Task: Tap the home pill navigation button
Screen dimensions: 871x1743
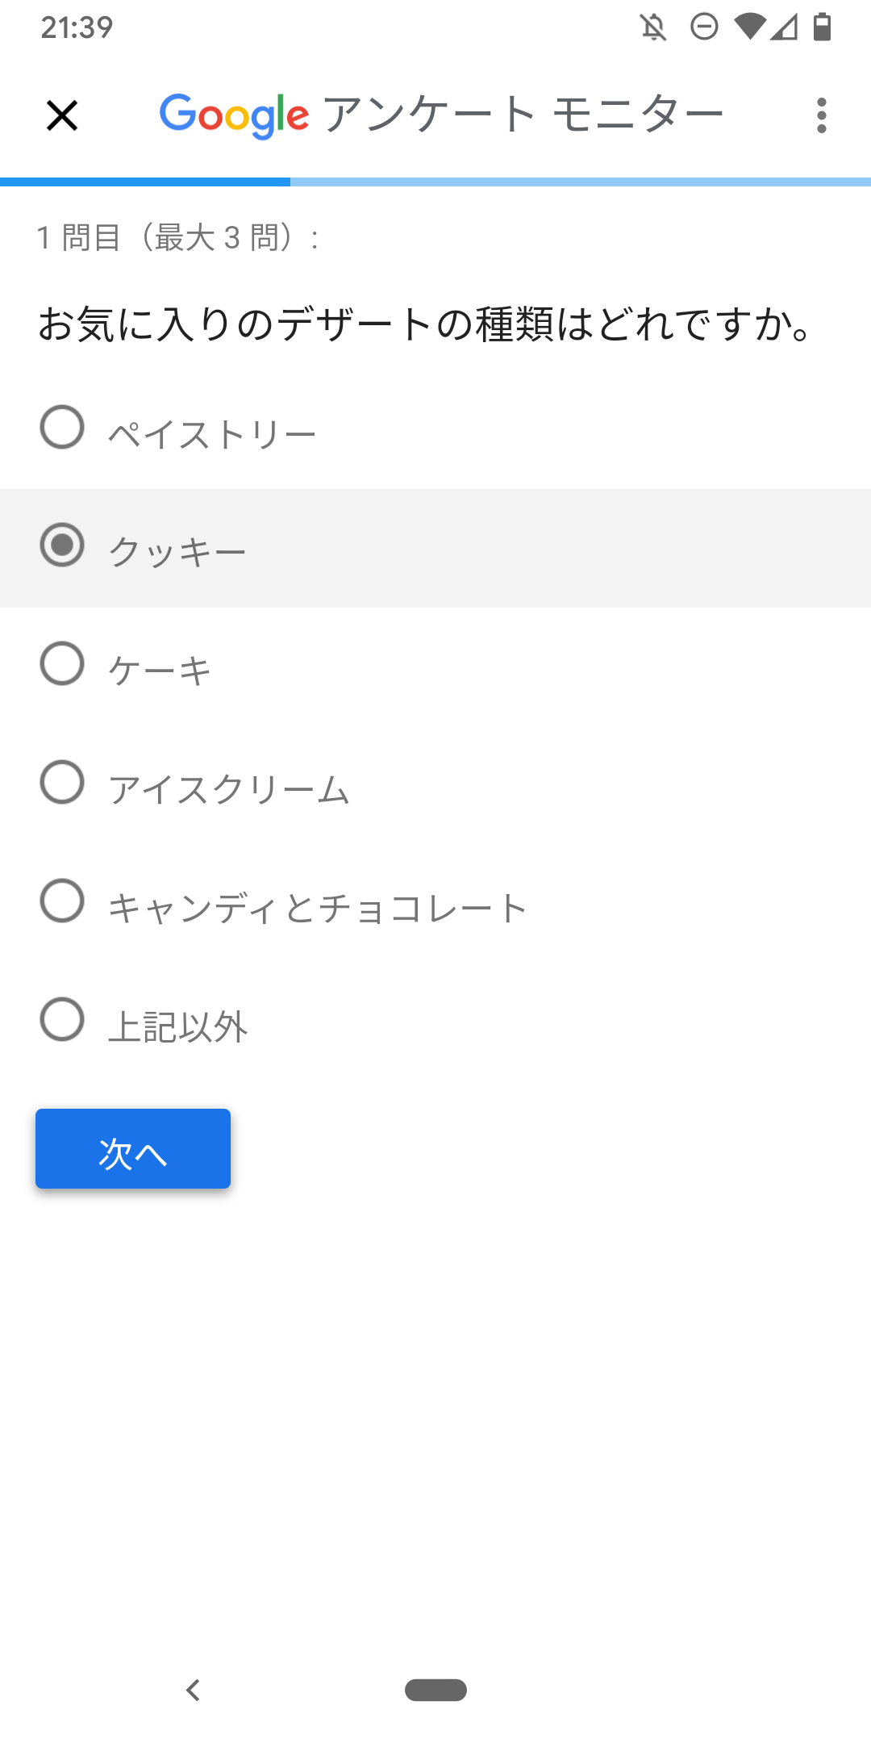Action: pos(435,1690)
